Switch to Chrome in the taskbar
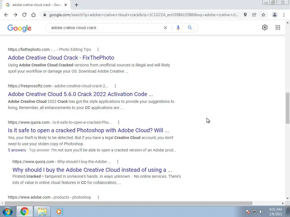The image size is (290, 217). (x=25, y=211)
